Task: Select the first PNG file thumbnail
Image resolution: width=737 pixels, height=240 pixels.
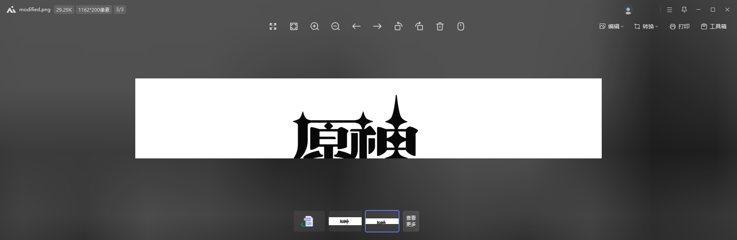Action: coord(309,221)
